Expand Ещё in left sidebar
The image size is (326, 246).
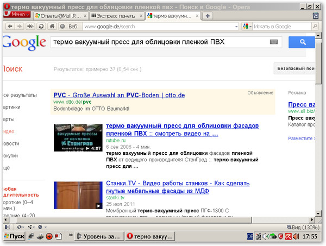(7, 168)
